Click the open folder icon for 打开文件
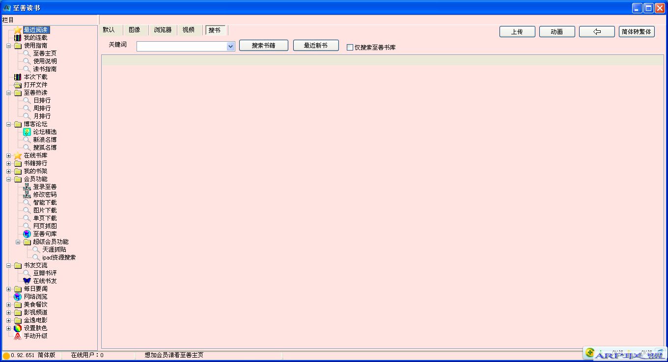Screen dimensions: 668x362 (x=18, y=85)
